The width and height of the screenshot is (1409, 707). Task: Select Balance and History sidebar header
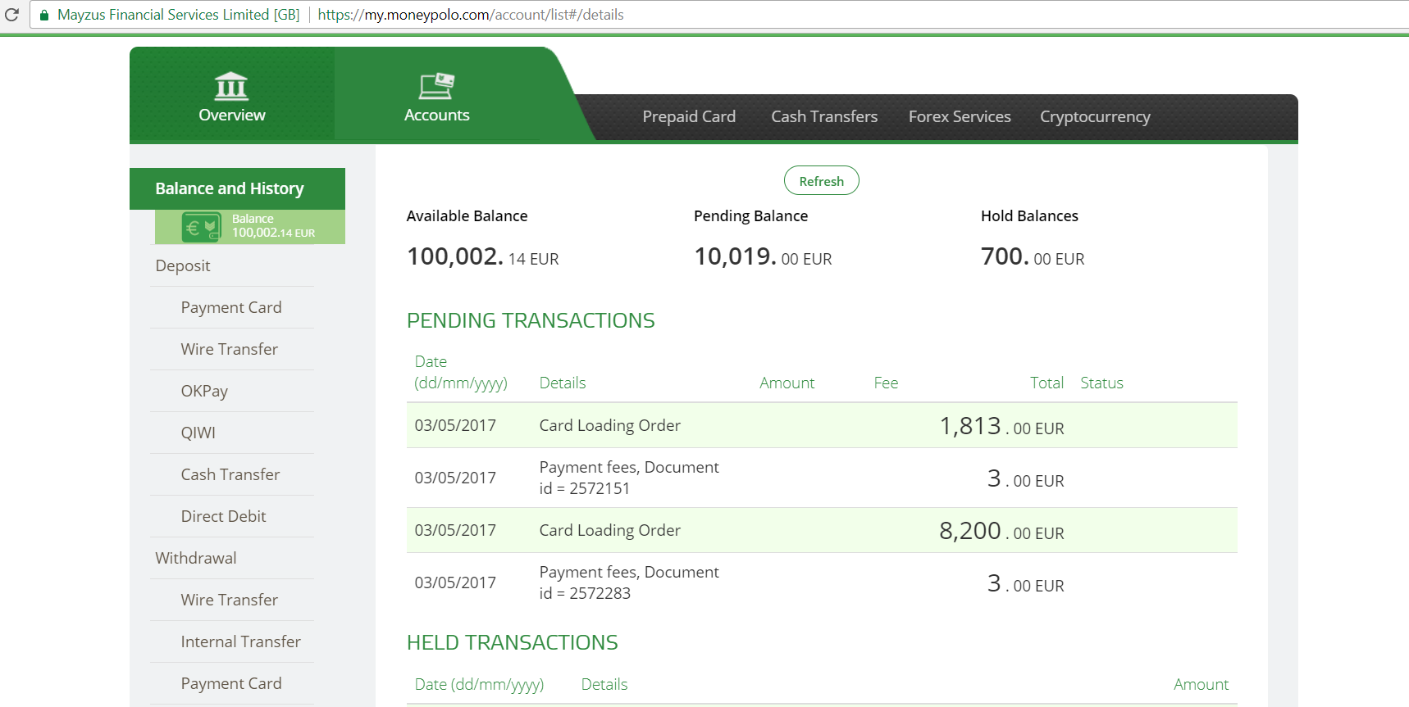237,188
